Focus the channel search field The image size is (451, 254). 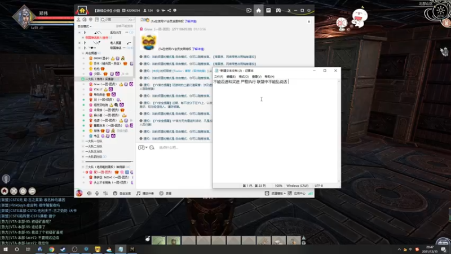117,20
